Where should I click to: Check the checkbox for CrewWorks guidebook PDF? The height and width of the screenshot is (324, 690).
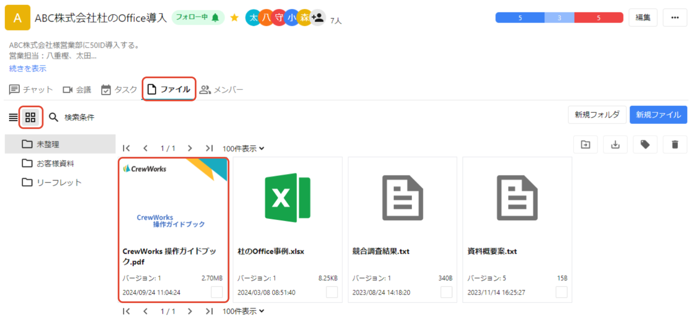[217, 292]
